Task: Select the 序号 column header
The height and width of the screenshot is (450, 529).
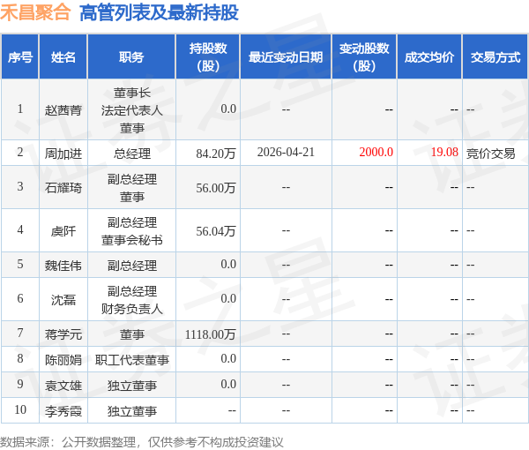Action: click(20, 57)
